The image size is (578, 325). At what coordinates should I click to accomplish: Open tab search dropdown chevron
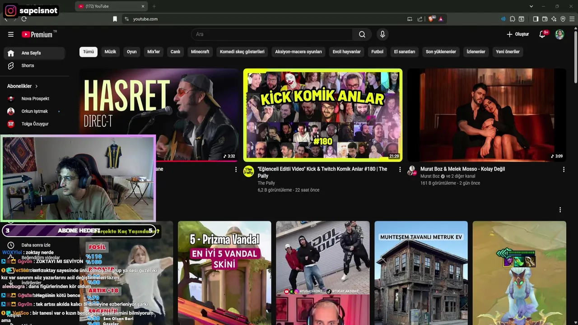pyautogui.click(x=531, y=6)
